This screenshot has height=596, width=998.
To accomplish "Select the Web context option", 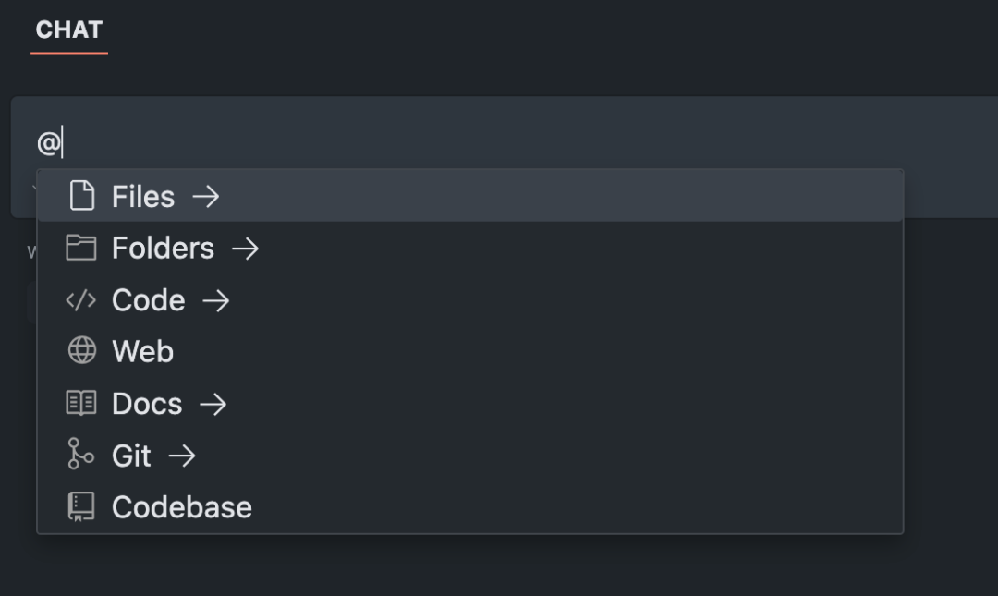I will click(142, 351).
